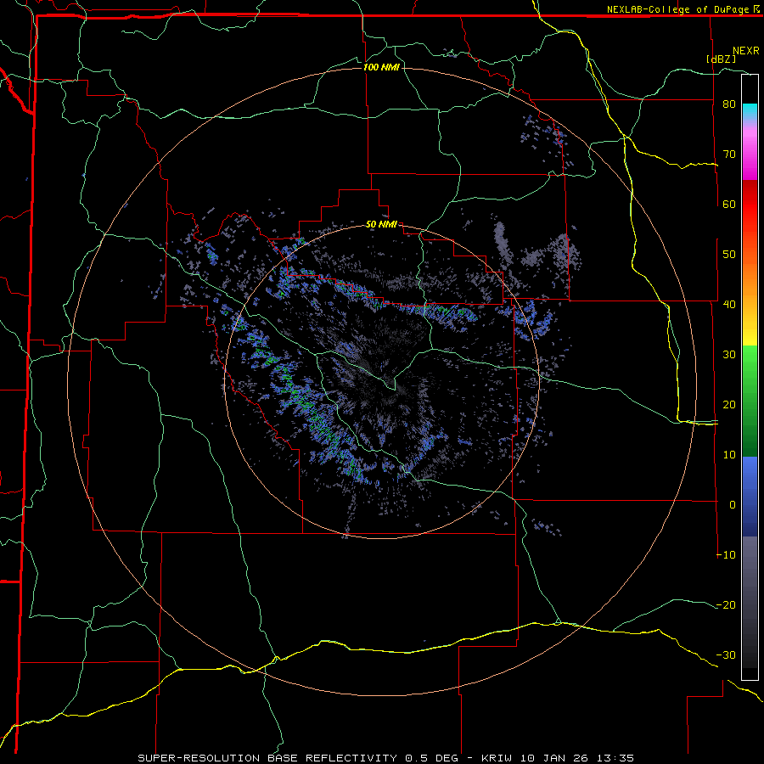Click the 60 value on the dBZ scale
This screenshot has width=764, height=764.
point(729,204)
